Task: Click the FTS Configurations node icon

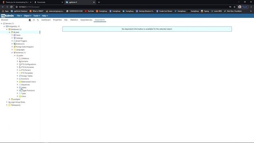Action: pyautogui.click(x=20, y=64)
